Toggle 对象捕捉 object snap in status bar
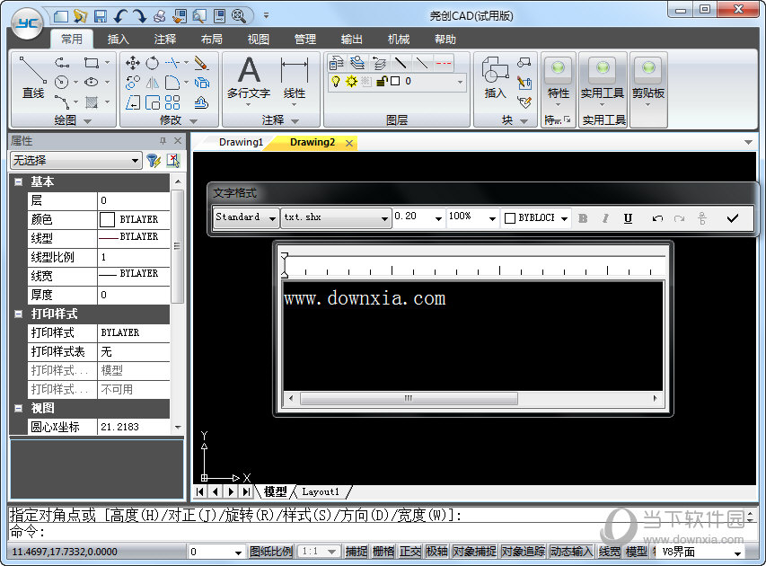 [474, 552]
